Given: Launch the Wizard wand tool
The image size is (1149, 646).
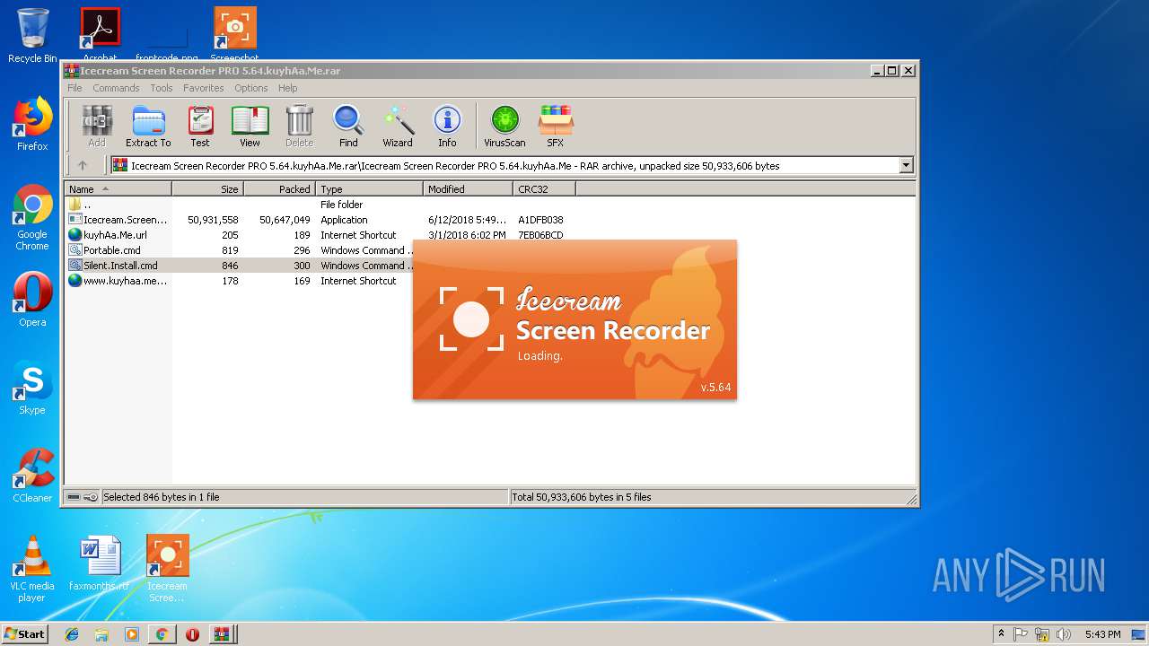Looking at the screenshot, I should (398, 127).
